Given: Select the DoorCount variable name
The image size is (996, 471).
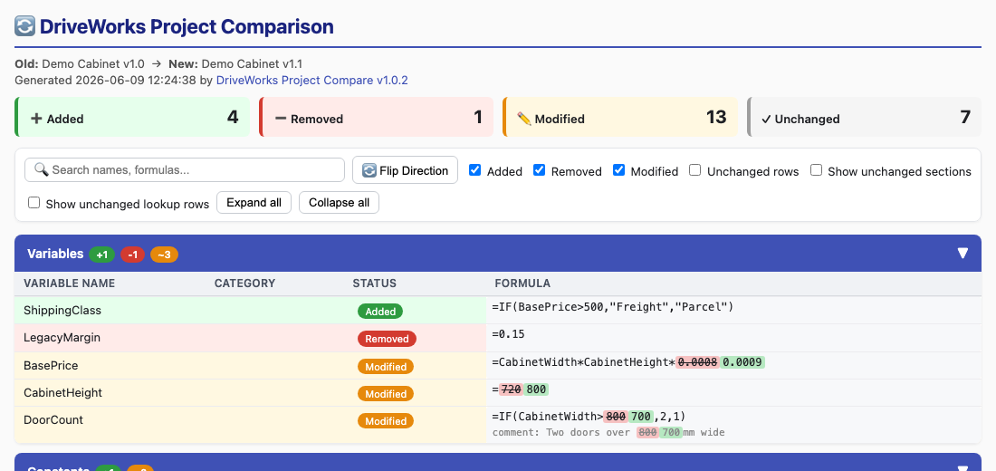Looking at the screenshot, I should click(53, 420).
